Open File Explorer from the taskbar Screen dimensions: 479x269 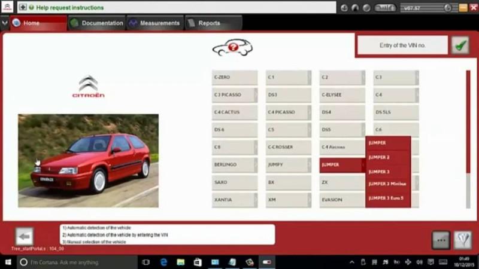point(181,262)
